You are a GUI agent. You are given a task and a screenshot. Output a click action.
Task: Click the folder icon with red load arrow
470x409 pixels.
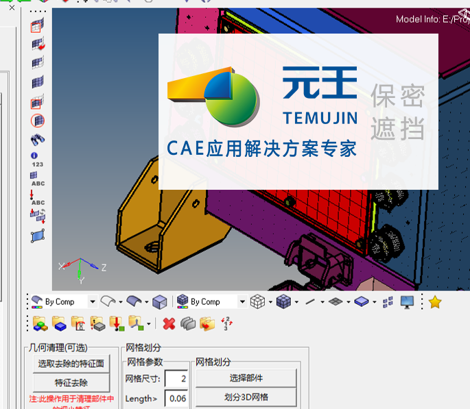[x=117, y=323]
